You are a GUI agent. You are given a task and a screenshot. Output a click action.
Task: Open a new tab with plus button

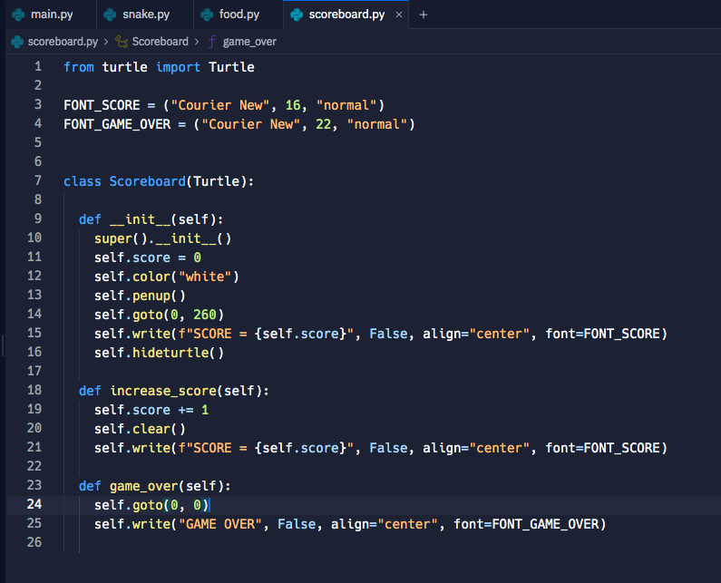[424, 15]
